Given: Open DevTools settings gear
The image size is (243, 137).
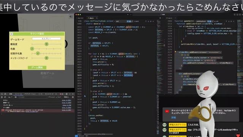Looking at the screenshot, I should (66, 94).
